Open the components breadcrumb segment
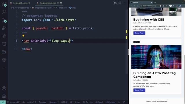 pyautogui.click(x=23, y=8)
